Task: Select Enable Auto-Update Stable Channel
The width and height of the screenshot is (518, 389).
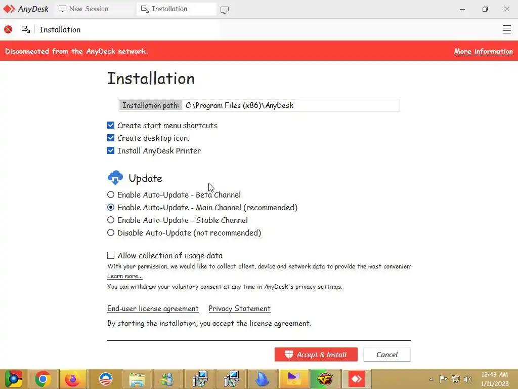Action: pos(111,220)
